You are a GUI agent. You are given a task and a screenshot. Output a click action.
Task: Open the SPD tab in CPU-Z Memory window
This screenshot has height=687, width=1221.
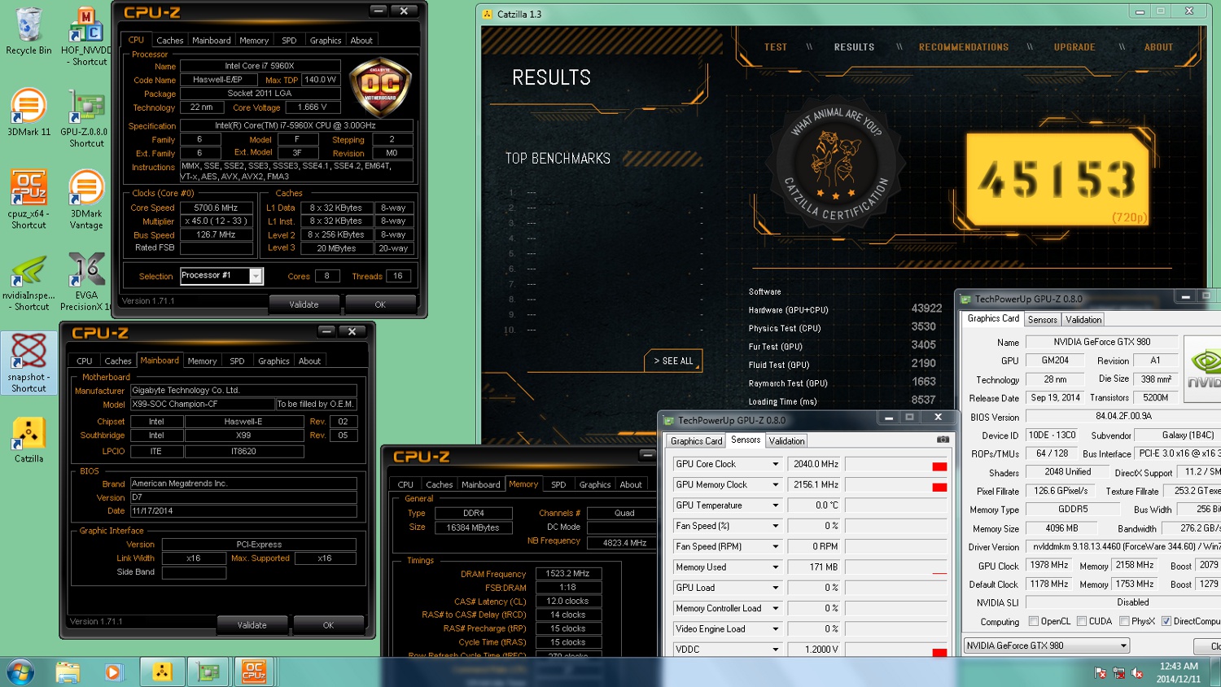(558, 484)
